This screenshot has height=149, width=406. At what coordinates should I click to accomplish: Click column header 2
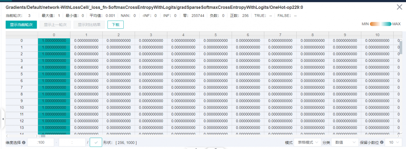[119, 35]
